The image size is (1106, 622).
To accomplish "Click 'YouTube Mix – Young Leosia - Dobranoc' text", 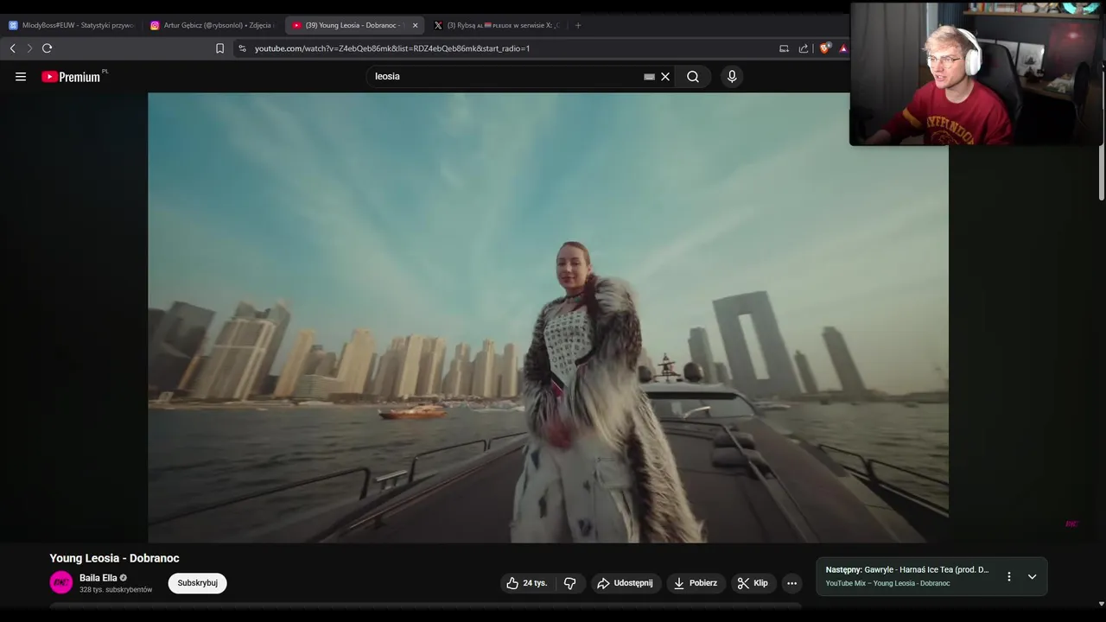I will (x=887, y=583).
